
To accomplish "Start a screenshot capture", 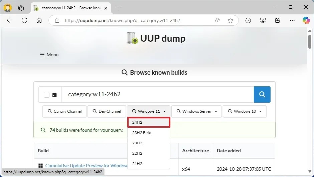I will click(x=263, y=20).
